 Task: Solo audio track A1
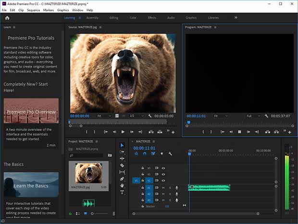pyautogui.click(x=170, y=188)
